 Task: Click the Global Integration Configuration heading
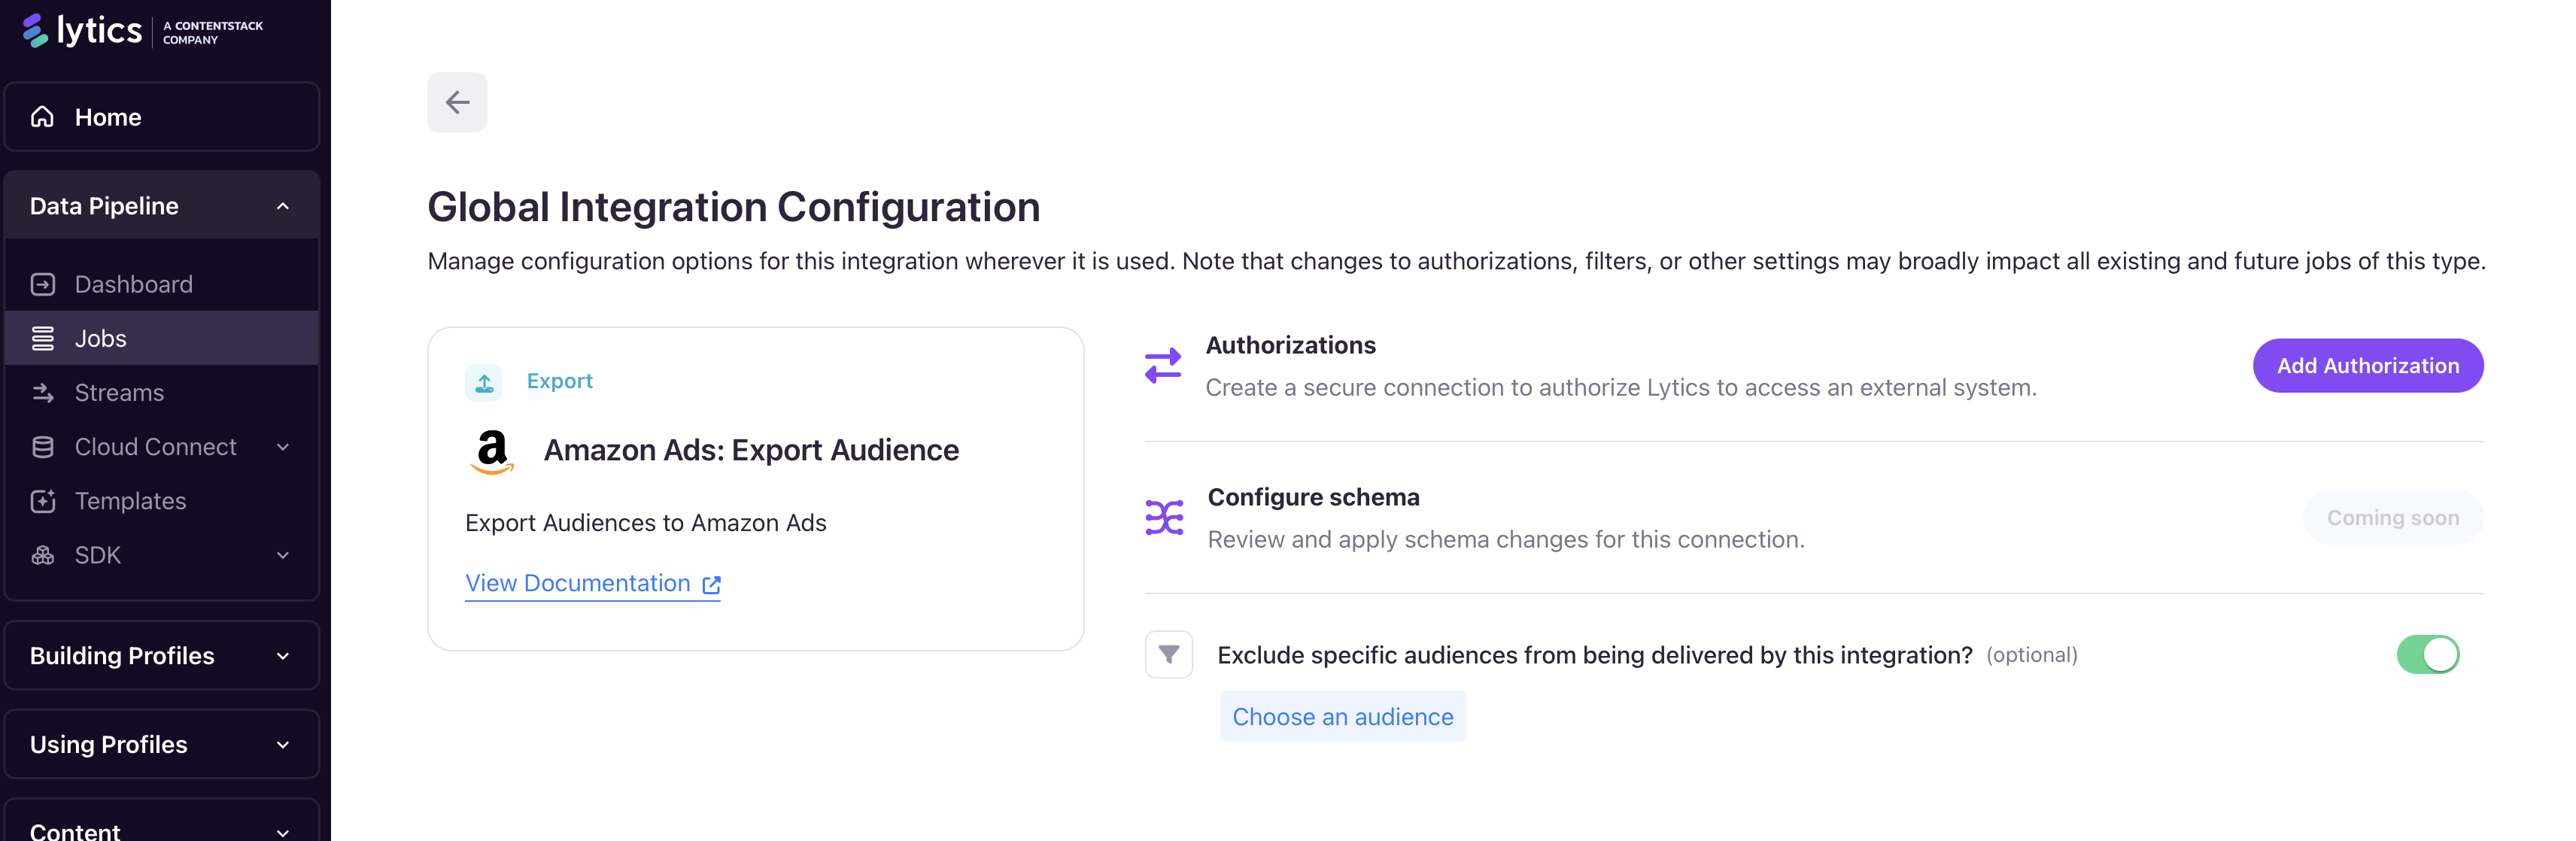click(734, 207)
